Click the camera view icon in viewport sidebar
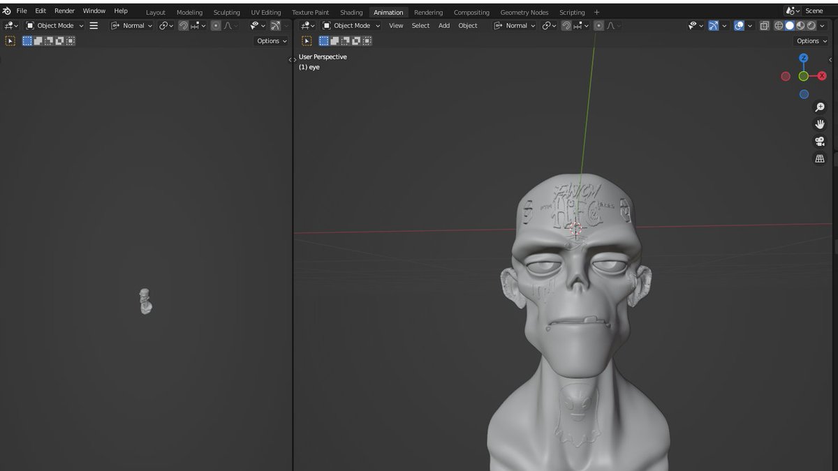838x471 pixels. [x=819, y=140]
